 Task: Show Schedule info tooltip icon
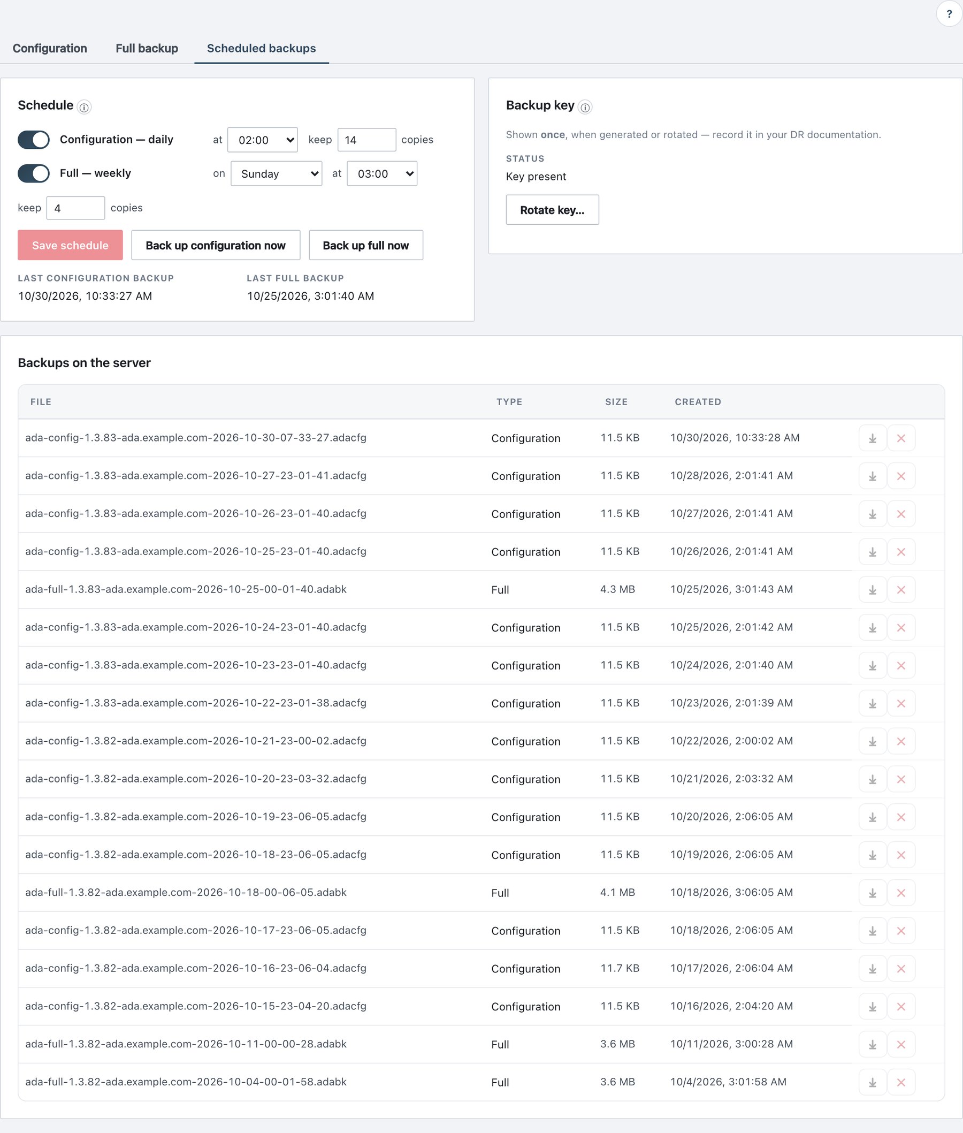84,108
